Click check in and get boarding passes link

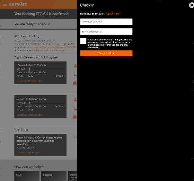coord(48,50)
